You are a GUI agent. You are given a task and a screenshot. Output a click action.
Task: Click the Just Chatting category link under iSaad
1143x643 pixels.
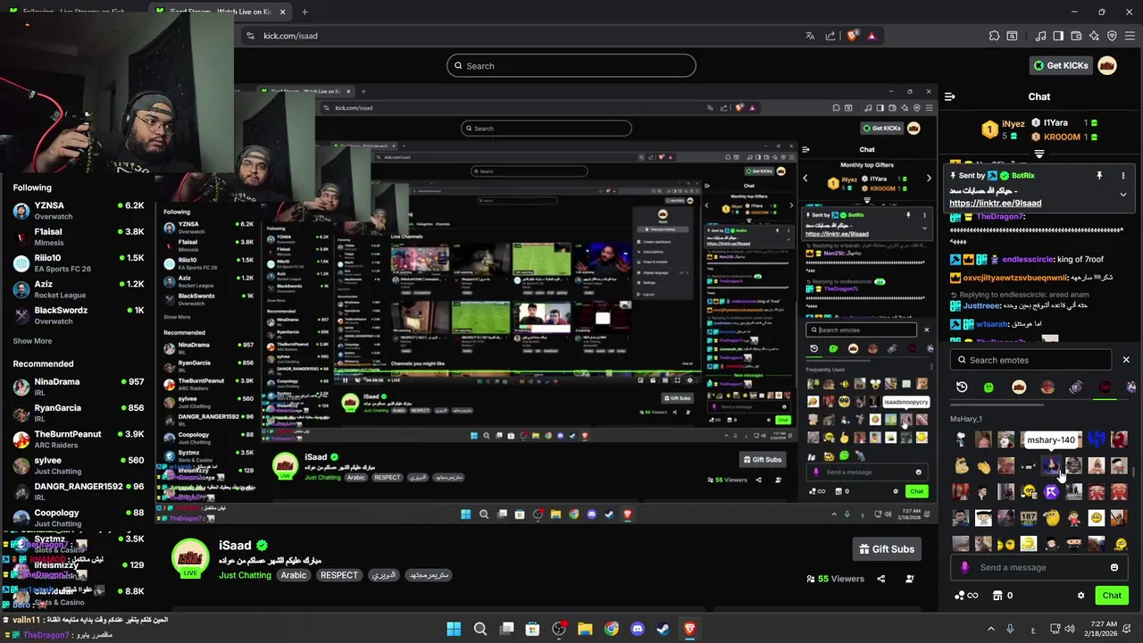point(245,575)
